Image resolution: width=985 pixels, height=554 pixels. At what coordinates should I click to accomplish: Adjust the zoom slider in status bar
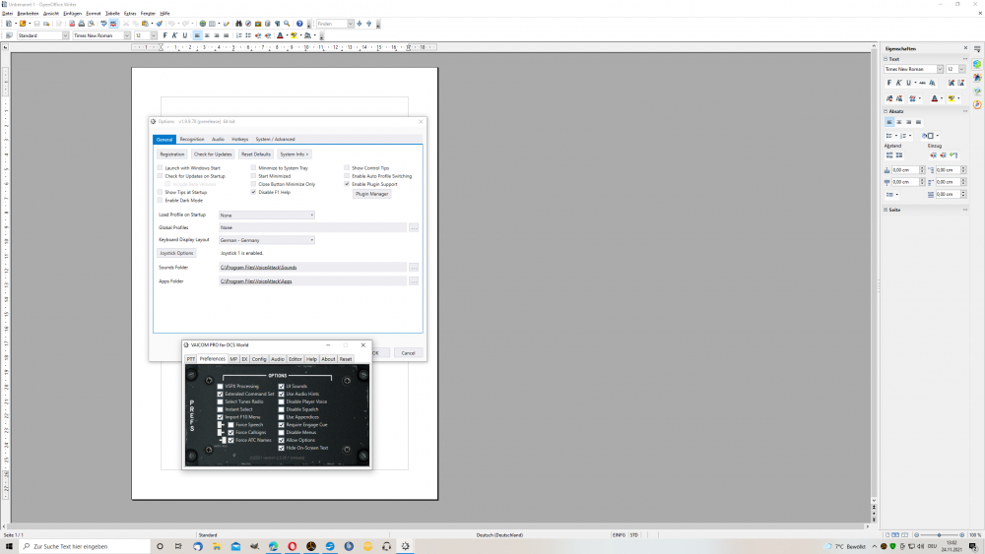tap(938, 535)
